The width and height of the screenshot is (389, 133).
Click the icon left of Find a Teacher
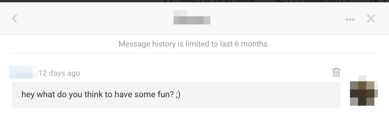[168, 1]
